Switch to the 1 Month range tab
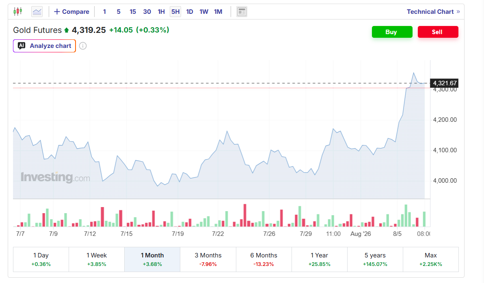This screenshot has width=484, height=283. pos(152,259)
